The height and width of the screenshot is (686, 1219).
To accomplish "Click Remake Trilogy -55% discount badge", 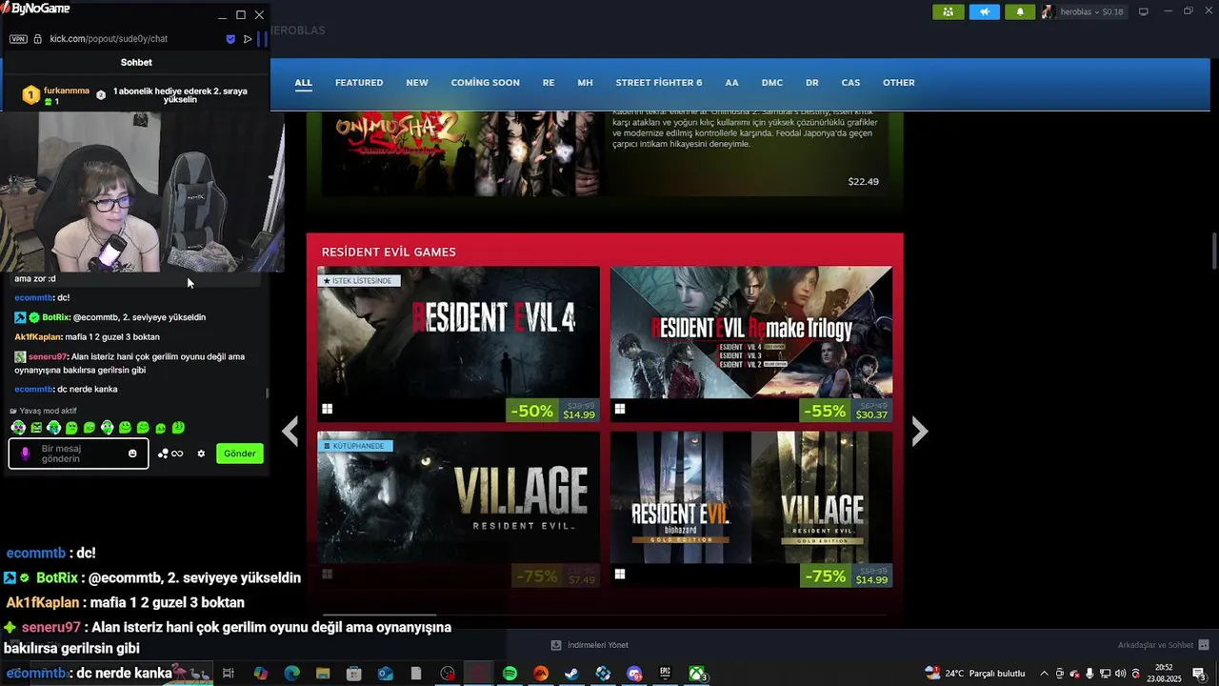I will point(825,411).
